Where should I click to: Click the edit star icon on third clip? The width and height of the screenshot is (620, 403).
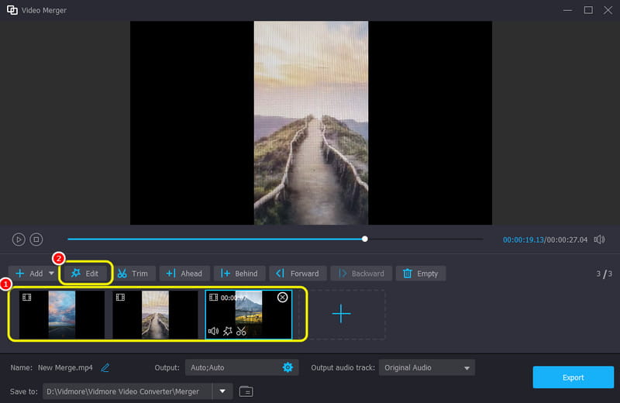point(228,331)
